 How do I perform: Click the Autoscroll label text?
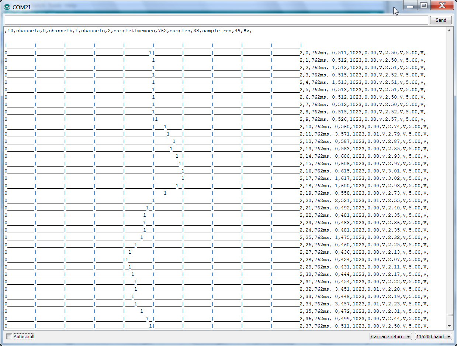(24, 336)
